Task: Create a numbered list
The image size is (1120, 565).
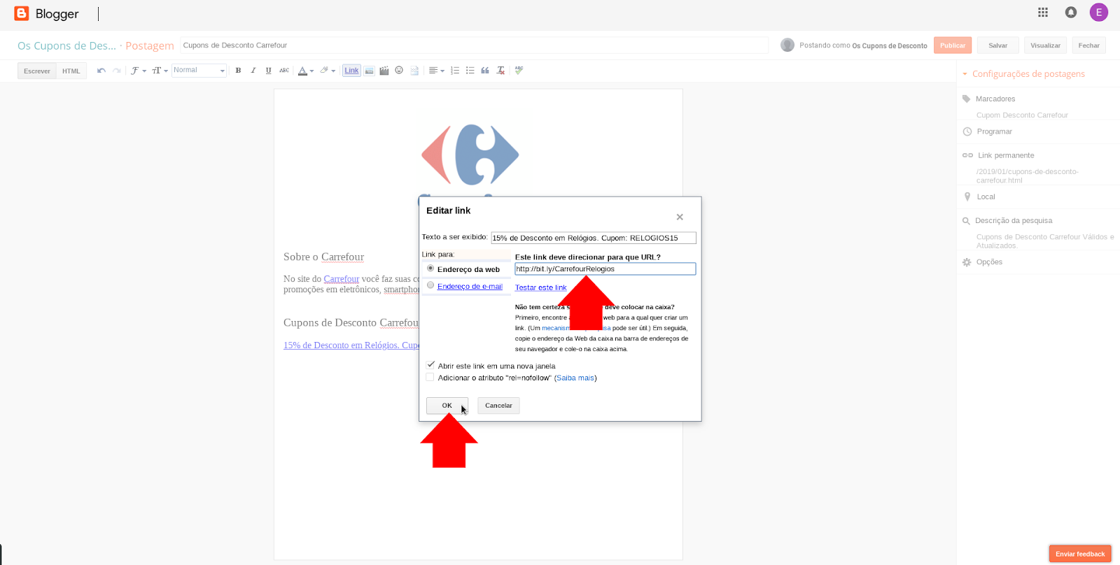Action: coord(455,71)
